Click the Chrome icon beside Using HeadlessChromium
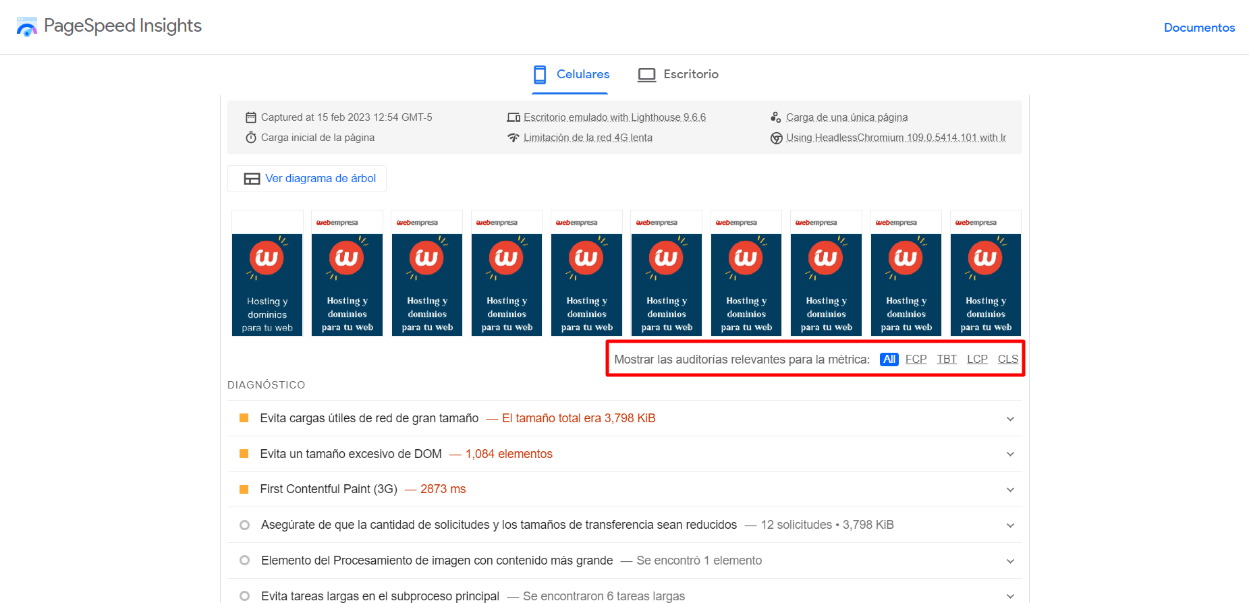1249x603 pixels. [776, 138]
